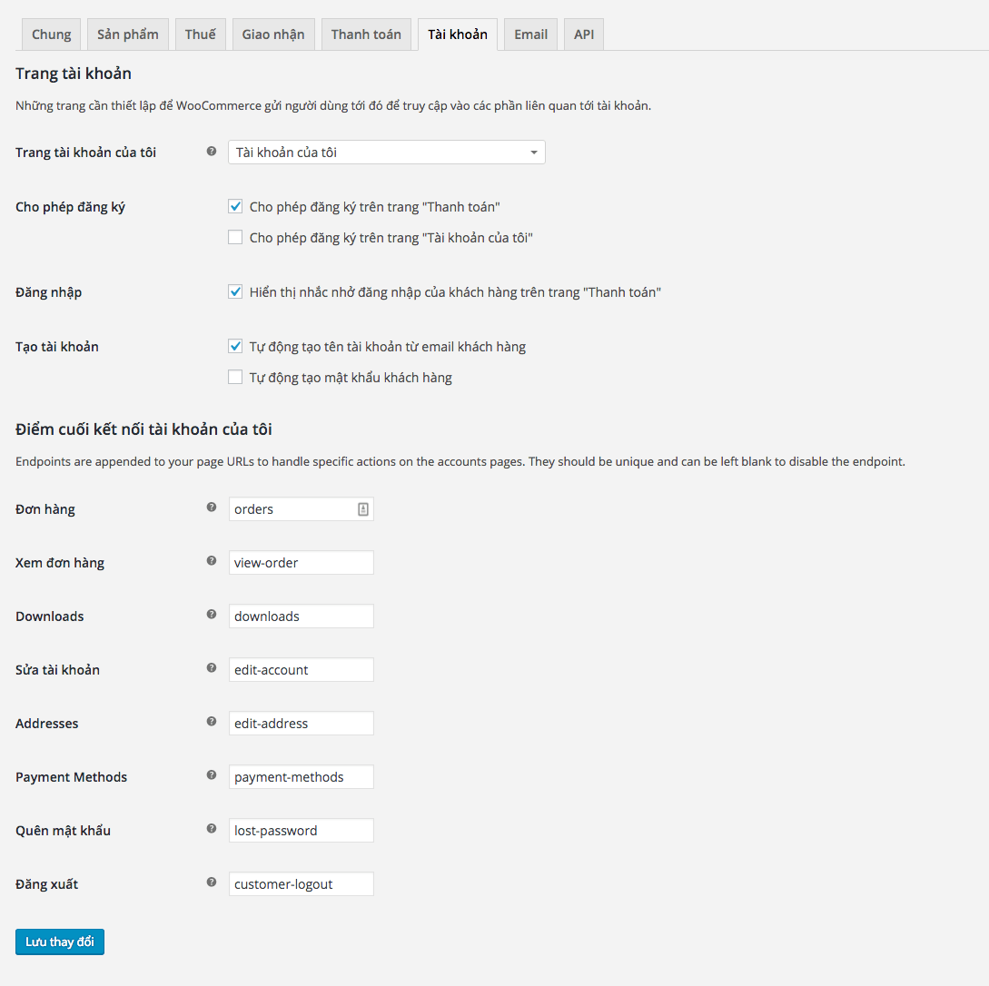Click the downloads endpoint field
Screen dimensions: 989x986
[x=302, y=616]
